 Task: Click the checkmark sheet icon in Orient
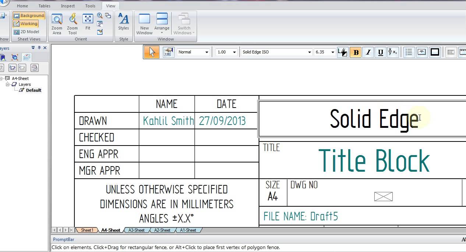tap(100, 32)
